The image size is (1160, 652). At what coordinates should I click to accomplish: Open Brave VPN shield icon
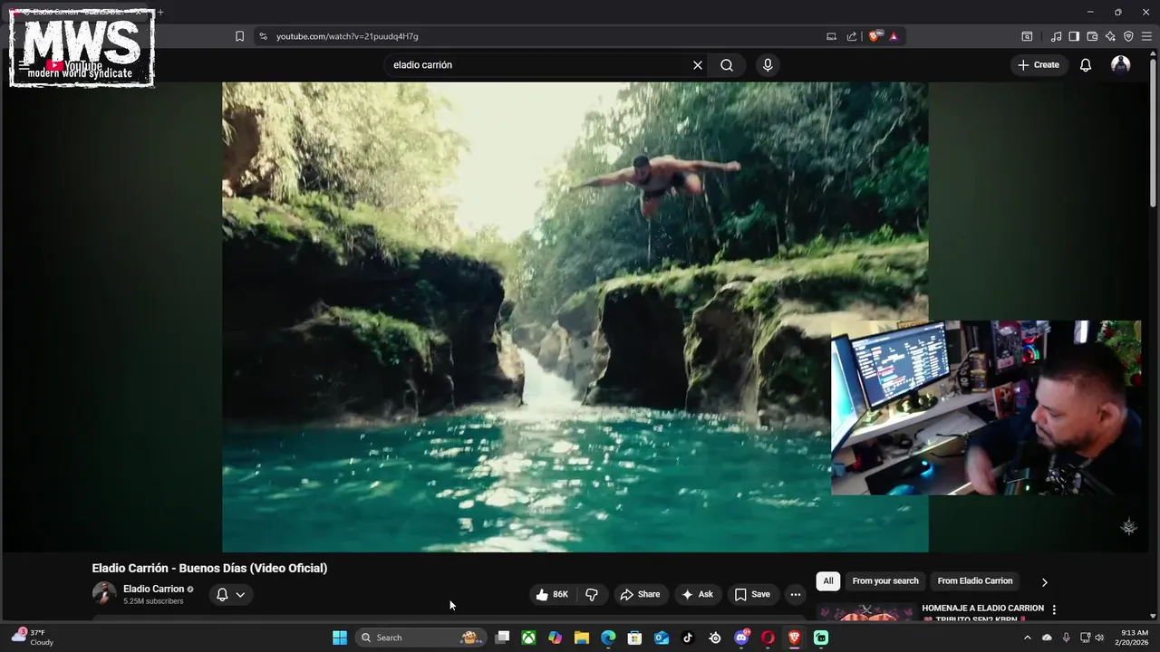(x=1128, y=36)
